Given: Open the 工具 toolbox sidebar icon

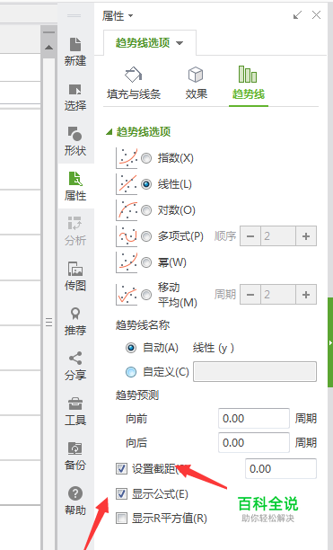Looking at the screenshot, I should (75, 411).
